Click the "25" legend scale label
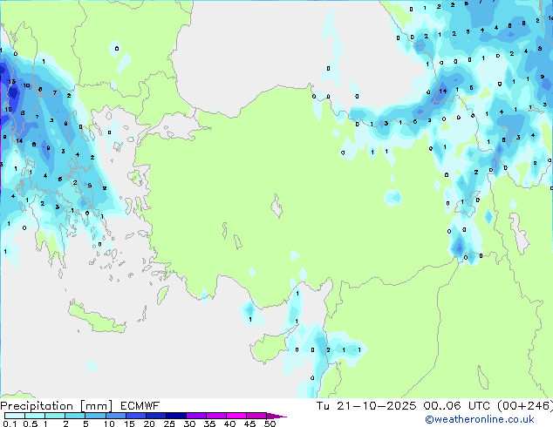Image resolution: width=553 pixels, height=427 pixels. pos(169,424)
